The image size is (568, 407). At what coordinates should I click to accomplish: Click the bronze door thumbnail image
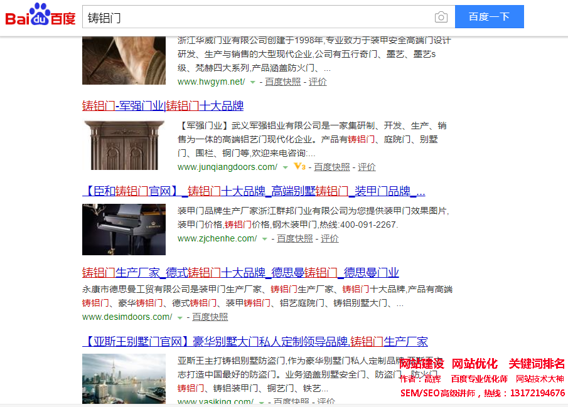(x=124, y=145)
